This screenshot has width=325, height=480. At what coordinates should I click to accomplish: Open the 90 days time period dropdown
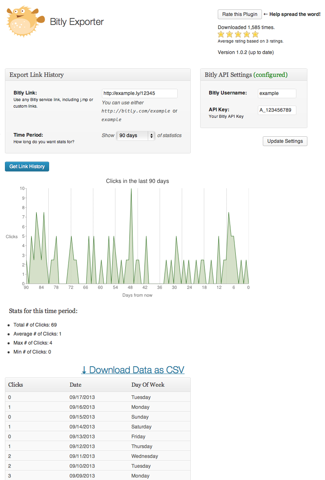tap(135, 135)
